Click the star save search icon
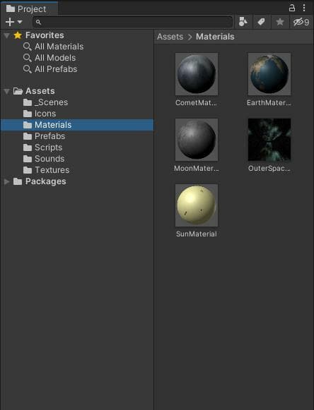314x410 pixels. point(279,22)
